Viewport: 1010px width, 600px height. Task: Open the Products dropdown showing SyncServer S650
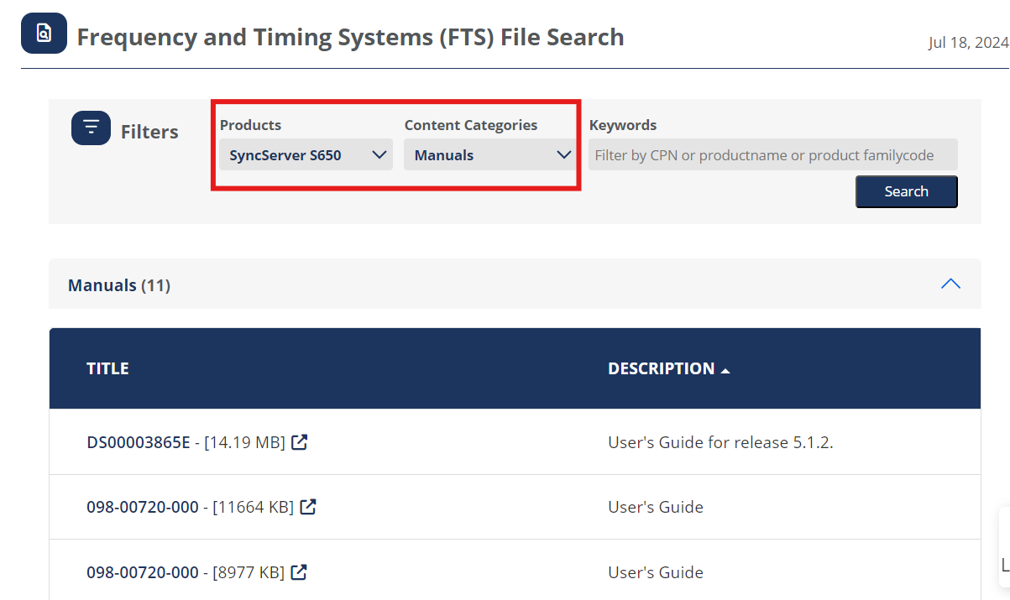[x=306, y=155]
